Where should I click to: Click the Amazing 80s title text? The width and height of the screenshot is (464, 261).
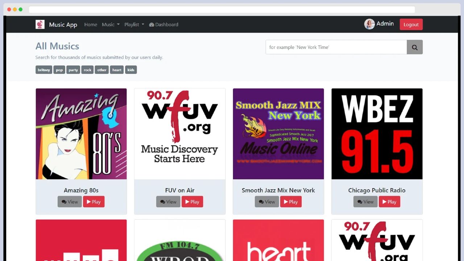tap(81, 190)
